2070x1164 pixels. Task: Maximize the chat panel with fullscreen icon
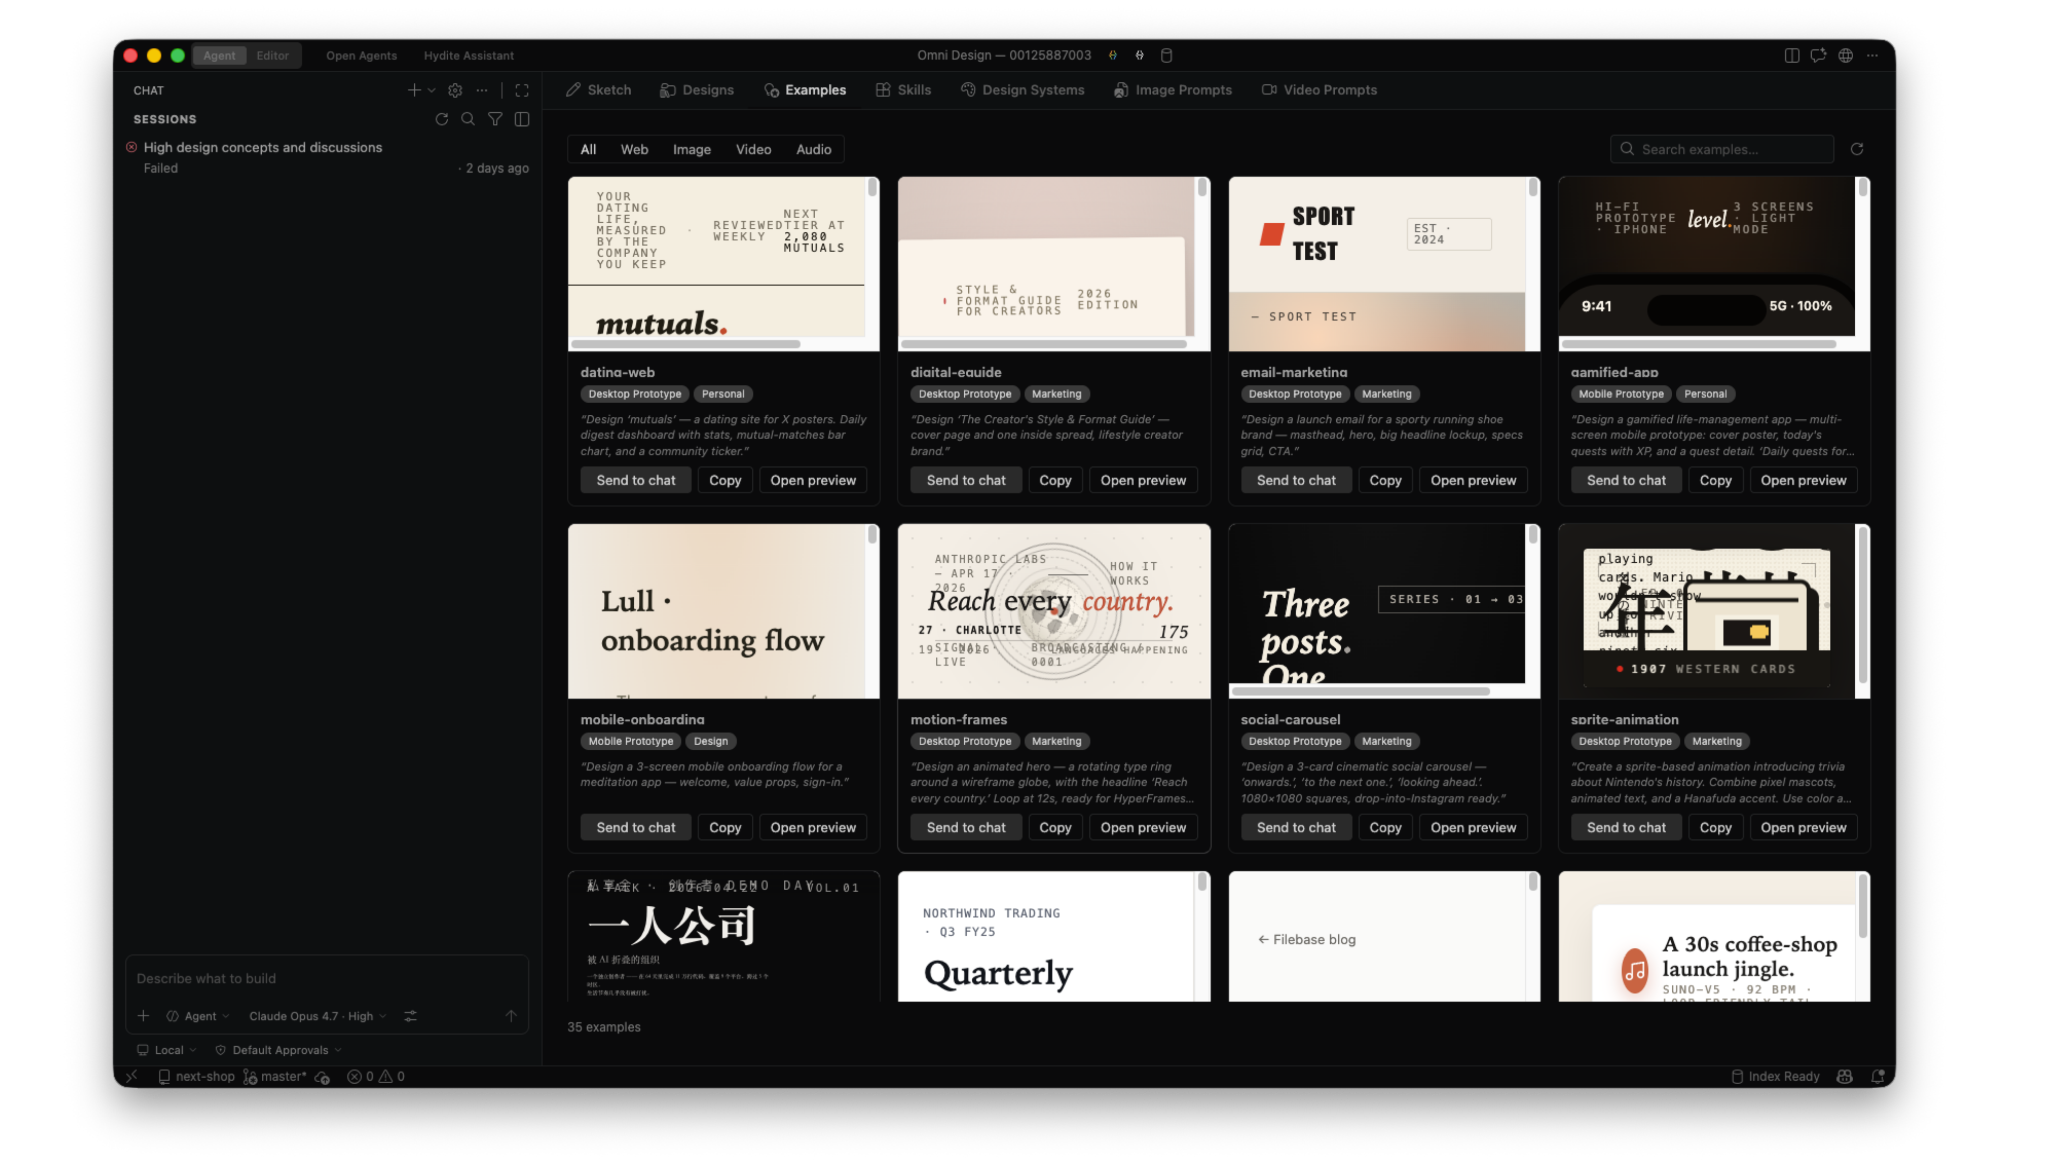coord(522,90)
